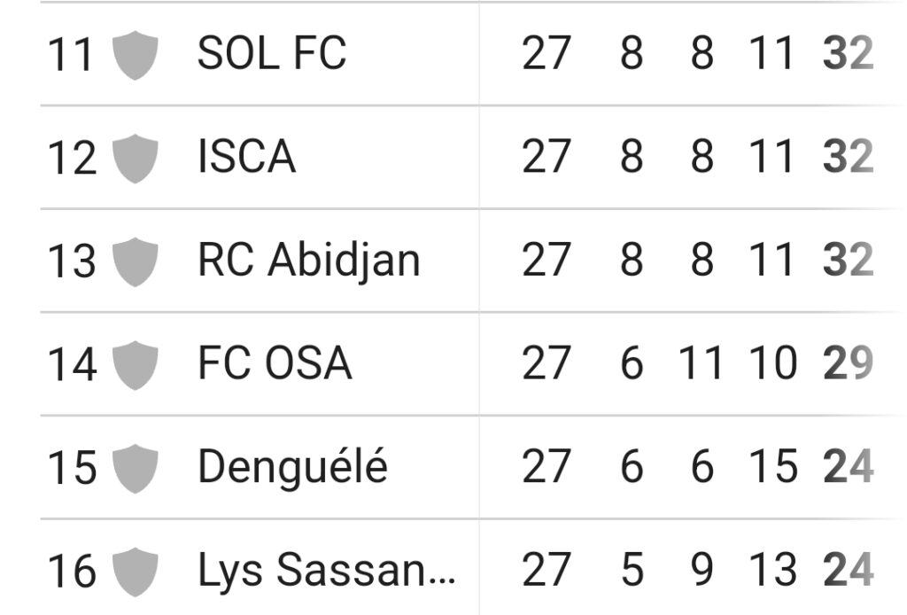Click the FC OSA shield crest icon

click(135, 365)
